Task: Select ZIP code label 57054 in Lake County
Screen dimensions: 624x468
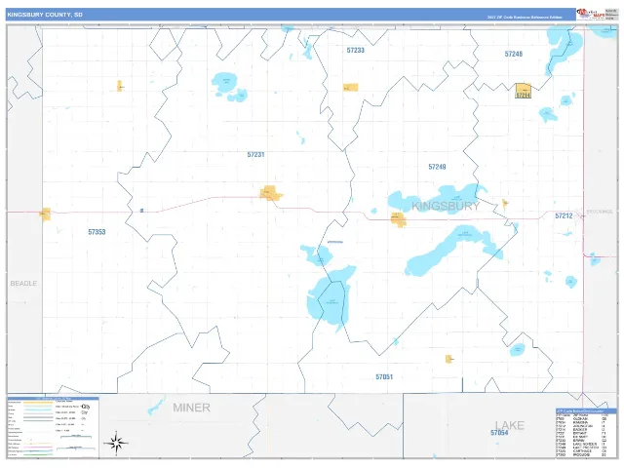Action: point(499,433)
